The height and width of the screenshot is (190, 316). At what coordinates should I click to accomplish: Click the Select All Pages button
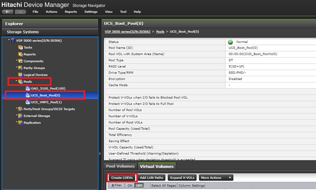point(164,185)
